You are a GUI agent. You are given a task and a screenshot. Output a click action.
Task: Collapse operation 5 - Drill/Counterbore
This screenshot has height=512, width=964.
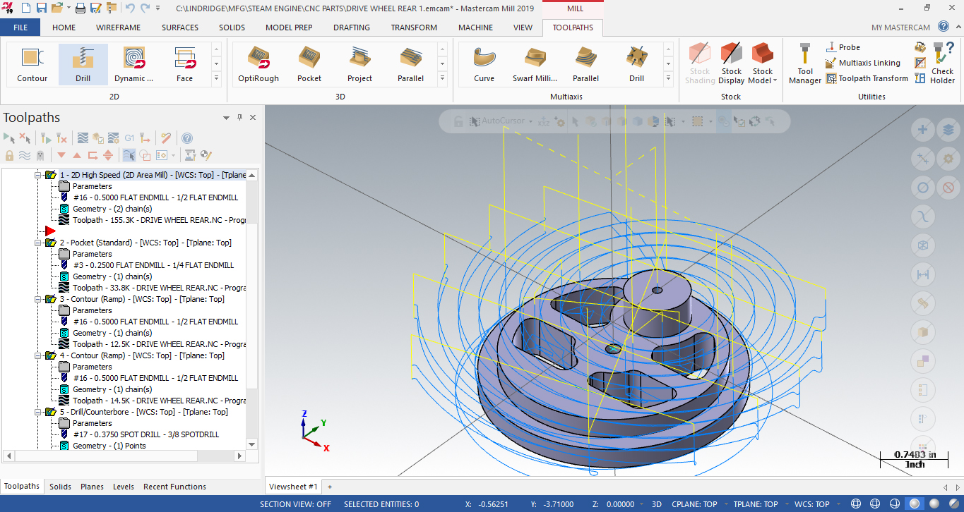pyautogui.click(x=38, y=412)
